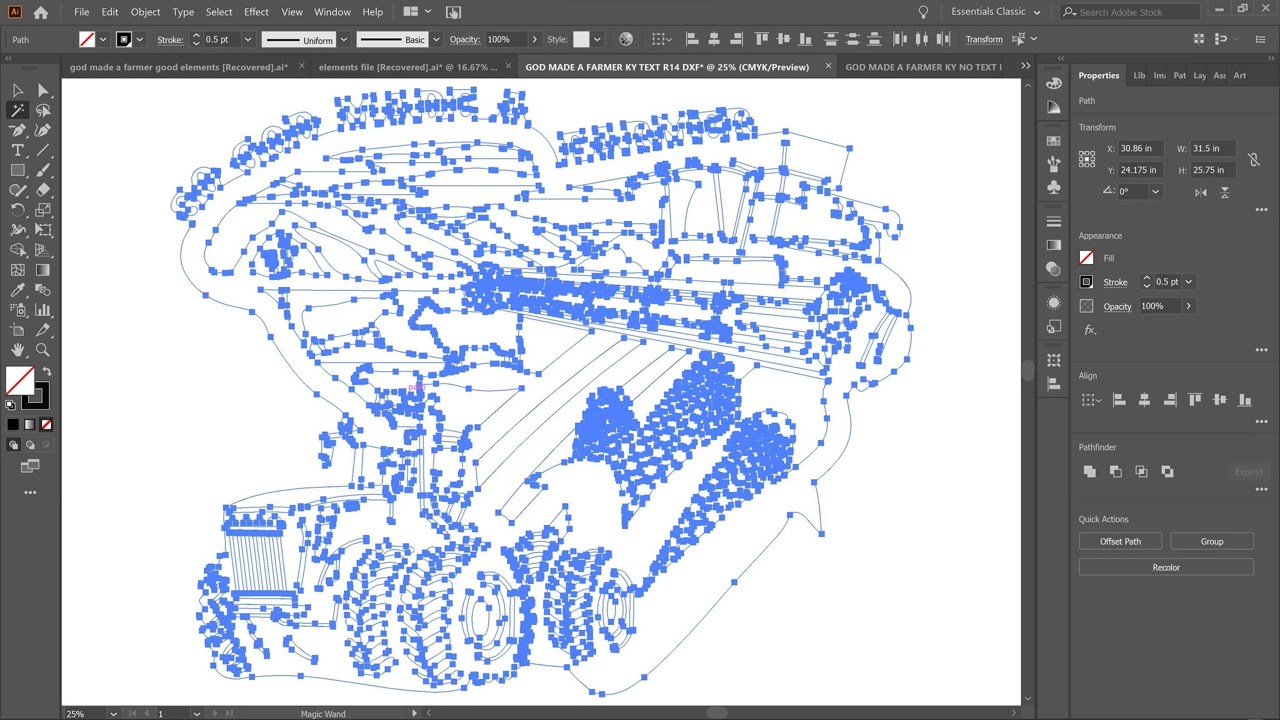Swap fill and stroke colors
Viewport: 1280px width, 720px height.
pos(47,372)
